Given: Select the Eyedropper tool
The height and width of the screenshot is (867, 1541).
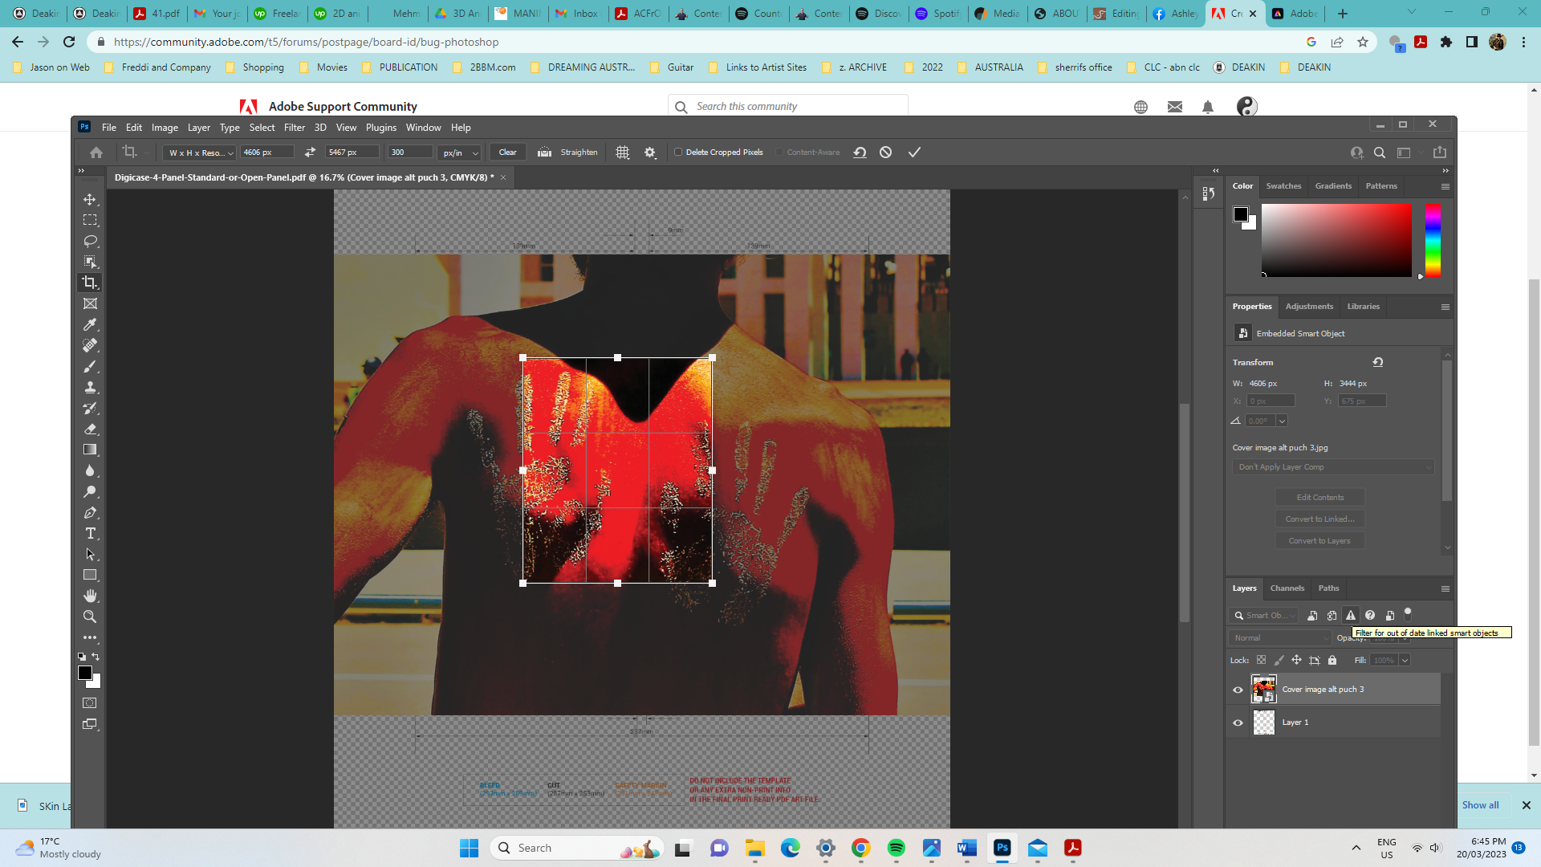Looking at the screenshot, I should tap(90, 324).
